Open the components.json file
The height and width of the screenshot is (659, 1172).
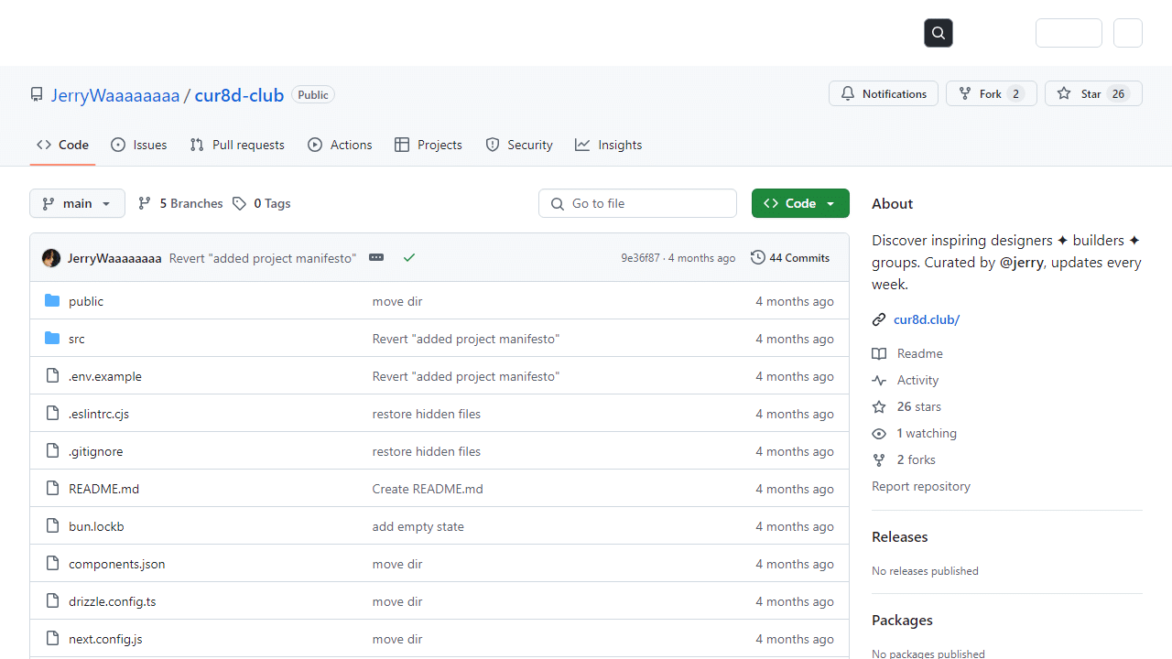pyautogui.click(x=117, y=564)
